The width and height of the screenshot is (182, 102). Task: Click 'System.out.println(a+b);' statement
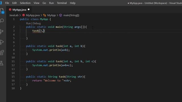tap(51, 50)
